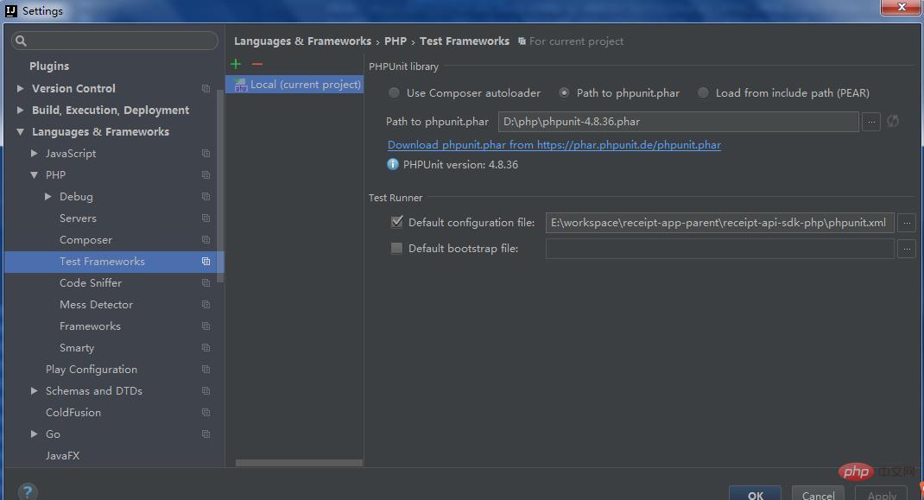Expand the Schemas and DTDs node
Image resolution: width=924 pixels, height=500 pixels.
35,391
